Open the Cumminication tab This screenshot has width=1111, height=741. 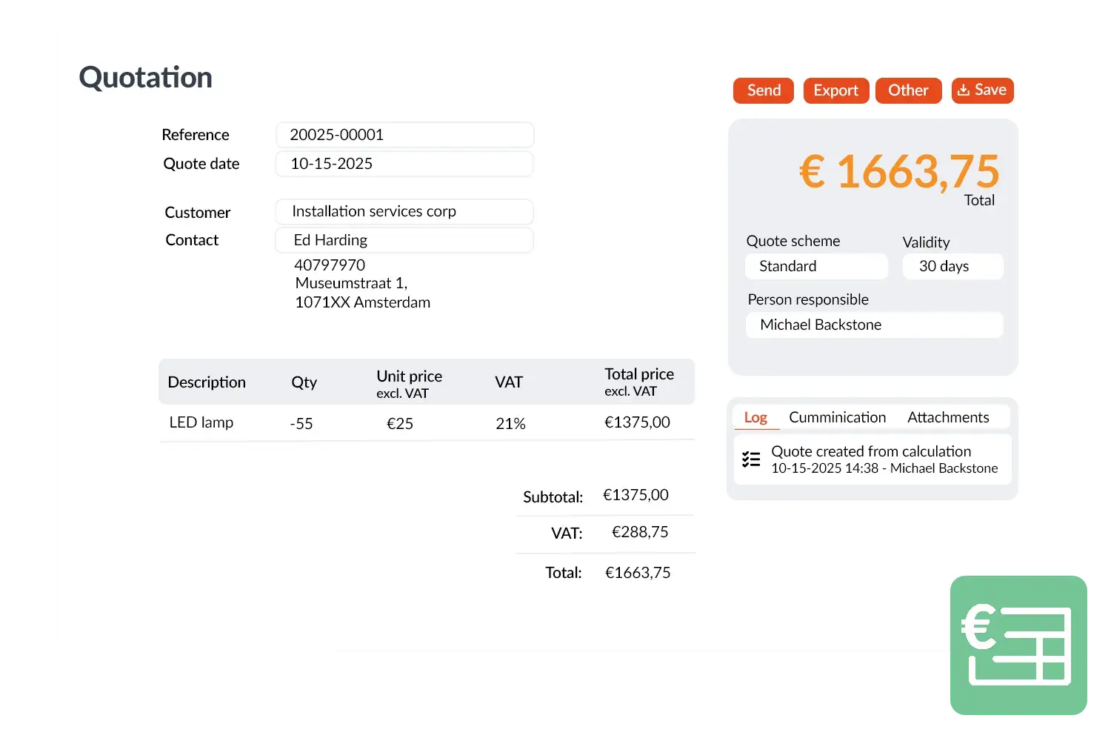837,417
